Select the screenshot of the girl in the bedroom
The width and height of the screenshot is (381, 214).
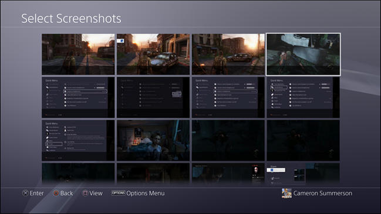153,140
